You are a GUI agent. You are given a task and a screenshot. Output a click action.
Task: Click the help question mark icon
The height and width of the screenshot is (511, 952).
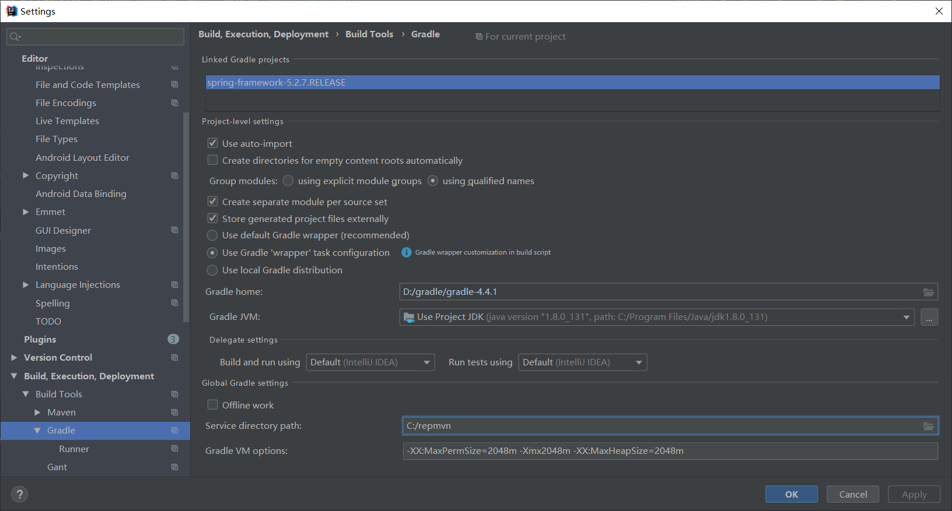click(19, 494)
